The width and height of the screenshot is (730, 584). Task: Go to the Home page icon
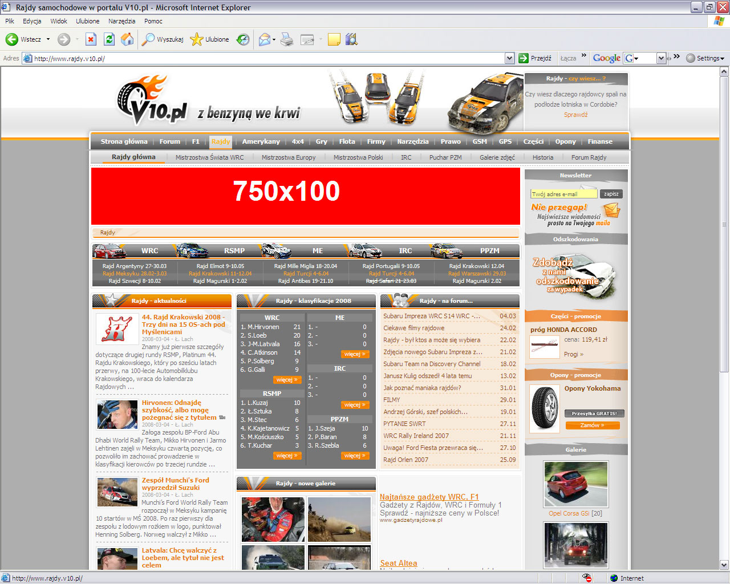(127, 39)
